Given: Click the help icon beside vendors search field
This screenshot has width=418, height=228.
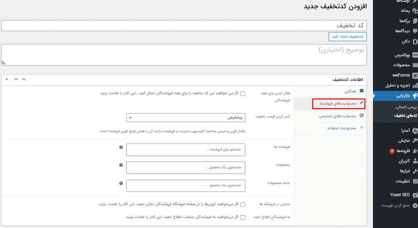Looking at the screenshot, I should (x=121, y=147).
